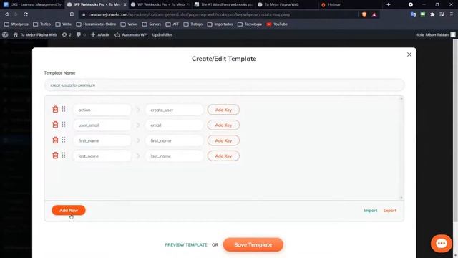
Task: Open the Trabajo bookmarks folder
Action: pos(193,24)
